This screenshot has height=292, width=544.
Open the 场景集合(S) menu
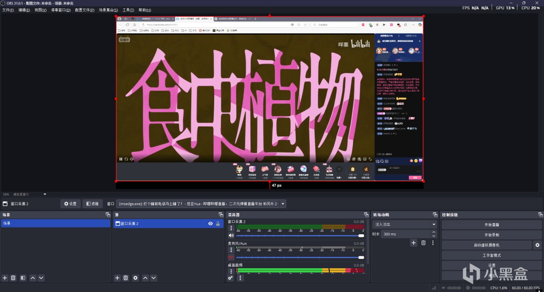[108, 10]
